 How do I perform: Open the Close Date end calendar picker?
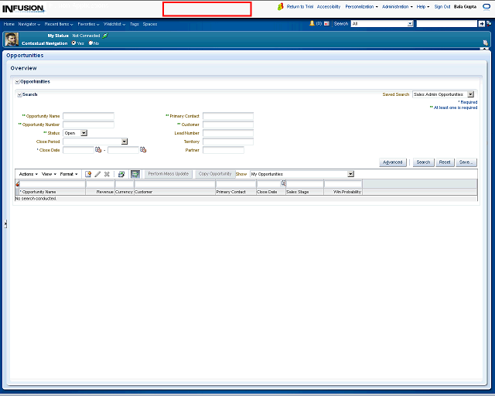[143, 150]
